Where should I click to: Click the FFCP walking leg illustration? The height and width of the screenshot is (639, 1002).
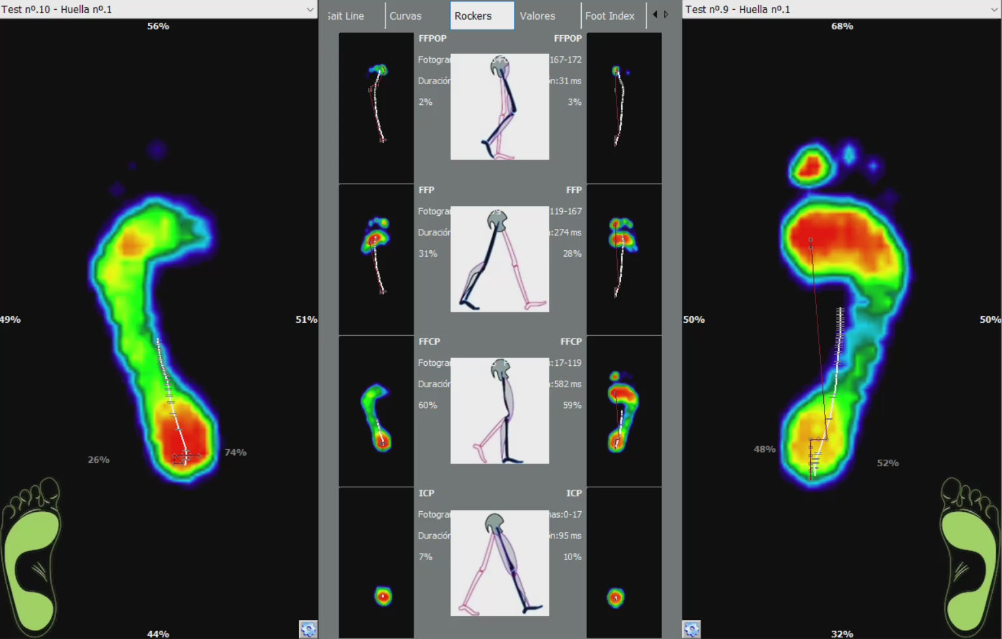click(500, 411)
